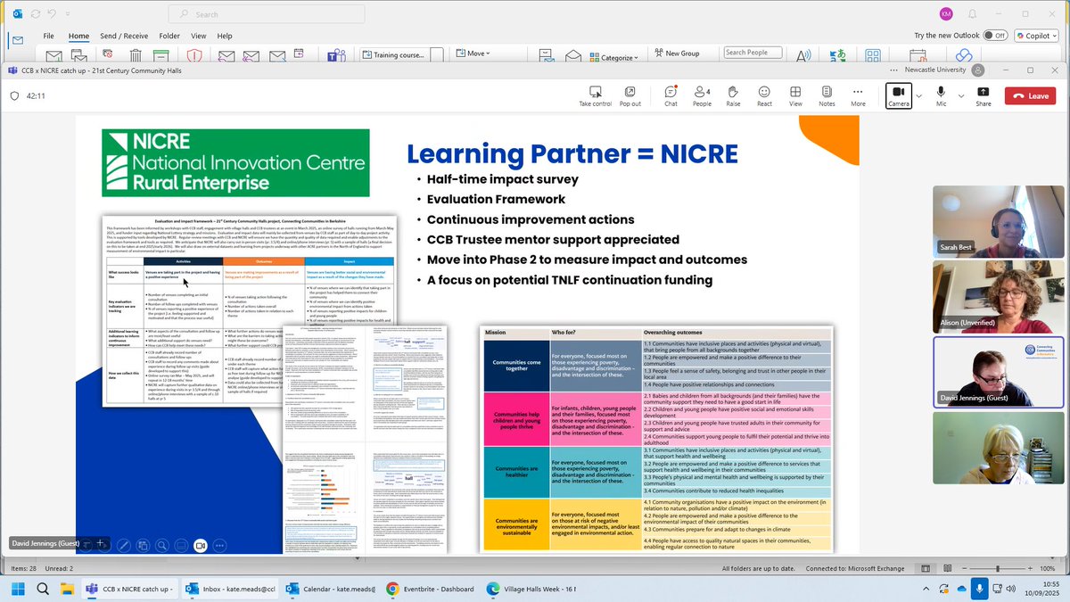This screenshot has width=1070, height=602.
Task: Open the Windows Start menu
Action: pos(19,589)
